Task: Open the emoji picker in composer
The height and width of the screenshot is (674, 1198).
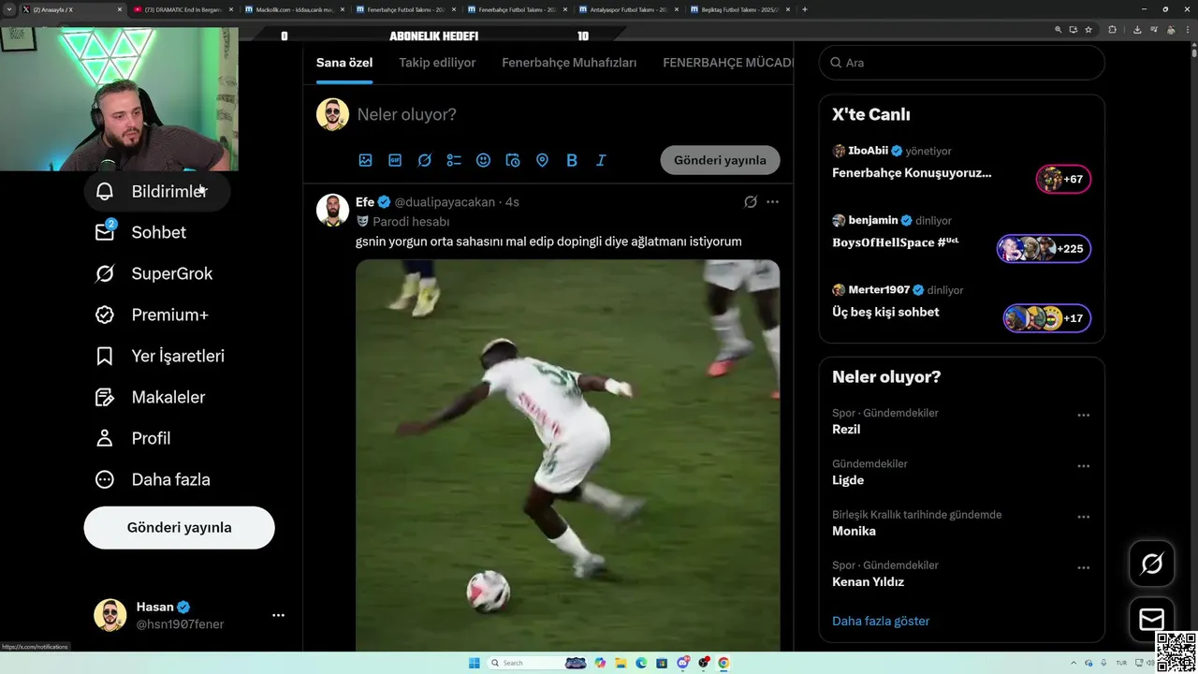Action: coord(483,160)
